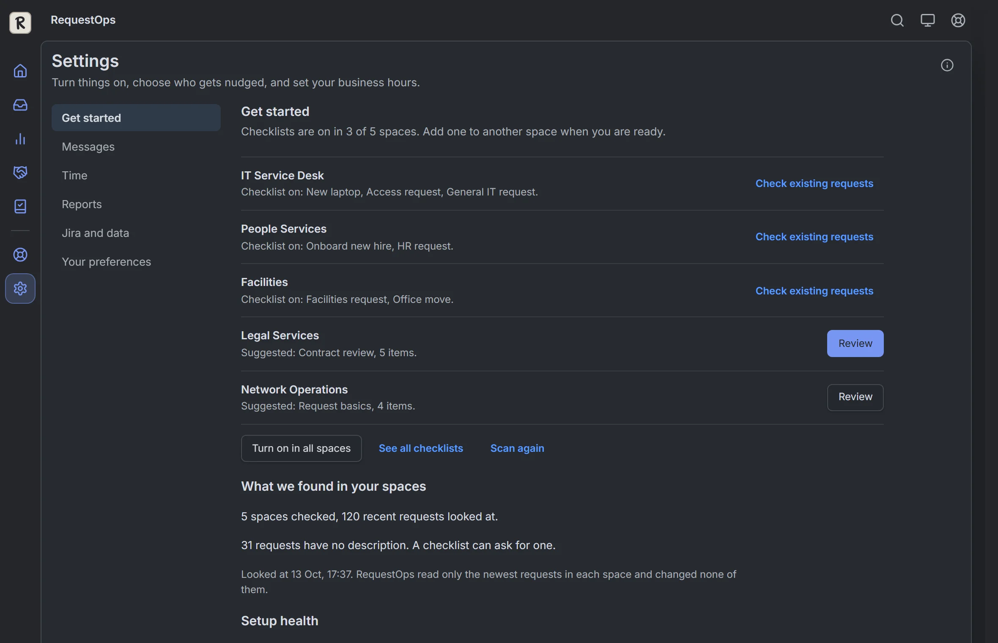Image resolution: width=998 pixels, height=643 pixels.
Task: Click the People Services space title
Action: [x=284, y=228]
